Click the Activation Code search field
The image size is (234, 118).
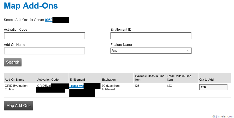(44, 36)
